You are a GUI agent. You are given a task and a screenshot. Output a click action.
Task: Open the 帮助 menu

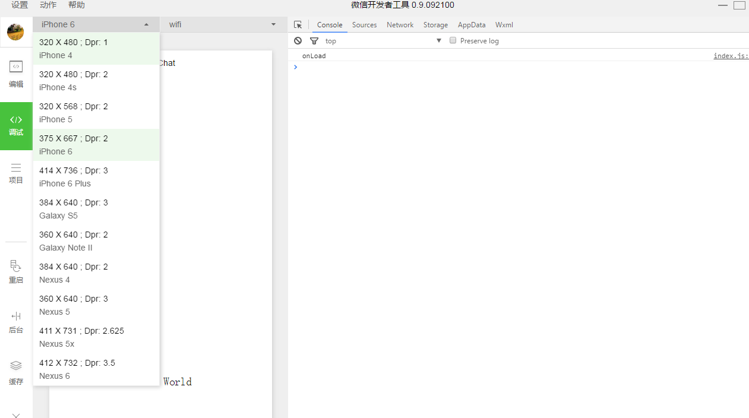click(77, 5)
